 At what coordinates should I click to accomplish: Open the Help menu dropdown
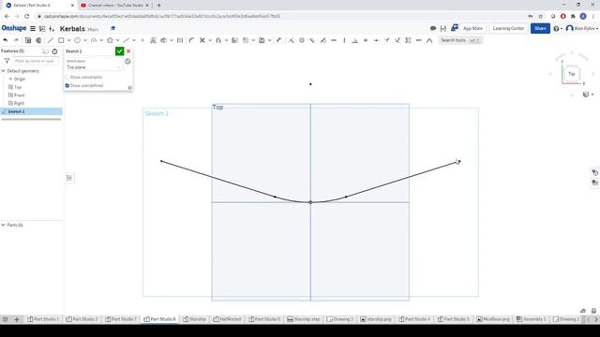[x=558, y=29]
